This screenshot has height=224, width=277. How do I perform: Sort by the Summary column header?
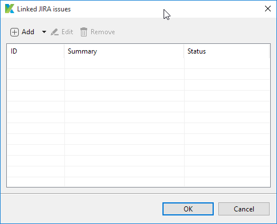124,51
